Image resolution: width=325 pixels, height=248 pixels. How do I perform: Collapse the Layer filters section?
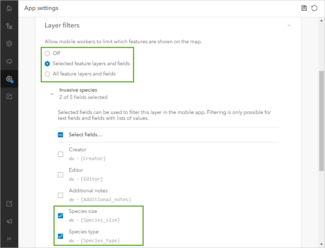pyautogui.click(x=289, y=25)
